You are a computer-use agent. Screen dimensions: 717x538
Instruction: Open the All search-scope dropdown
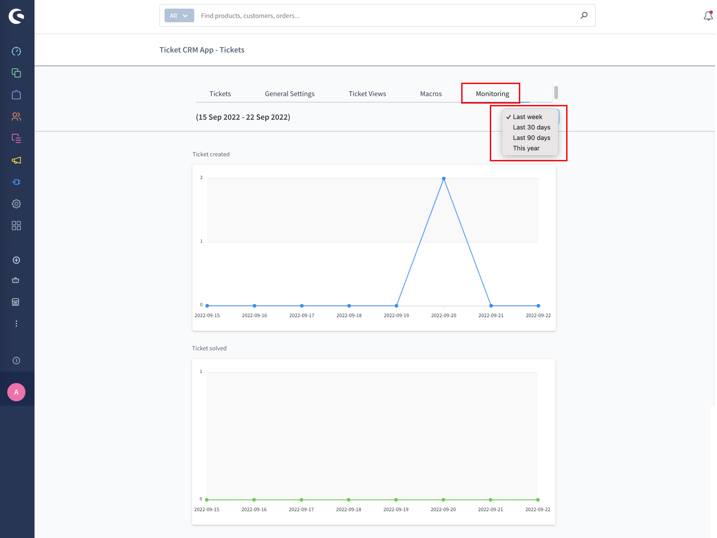coord(179,15)
